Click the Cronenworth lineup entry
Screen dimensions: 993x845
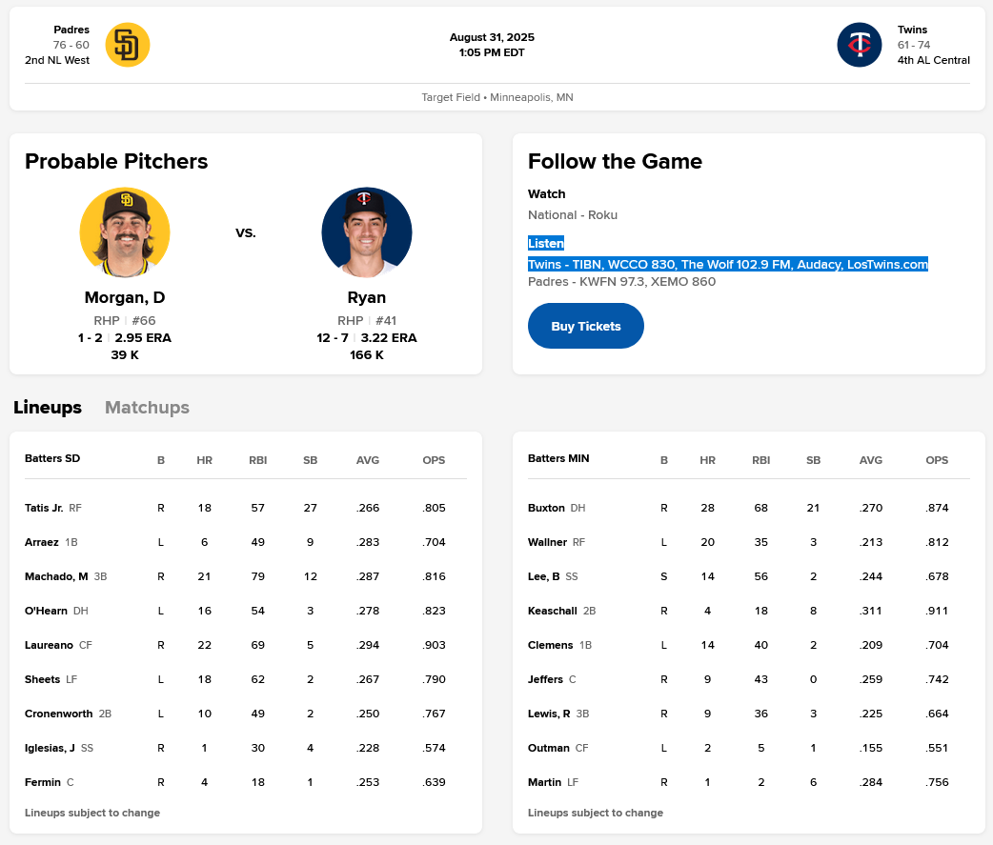point(58,714)
